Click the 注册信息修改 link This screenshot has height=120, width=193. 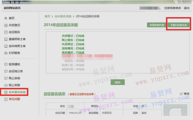pyautogui.click(x=172, y=8)
